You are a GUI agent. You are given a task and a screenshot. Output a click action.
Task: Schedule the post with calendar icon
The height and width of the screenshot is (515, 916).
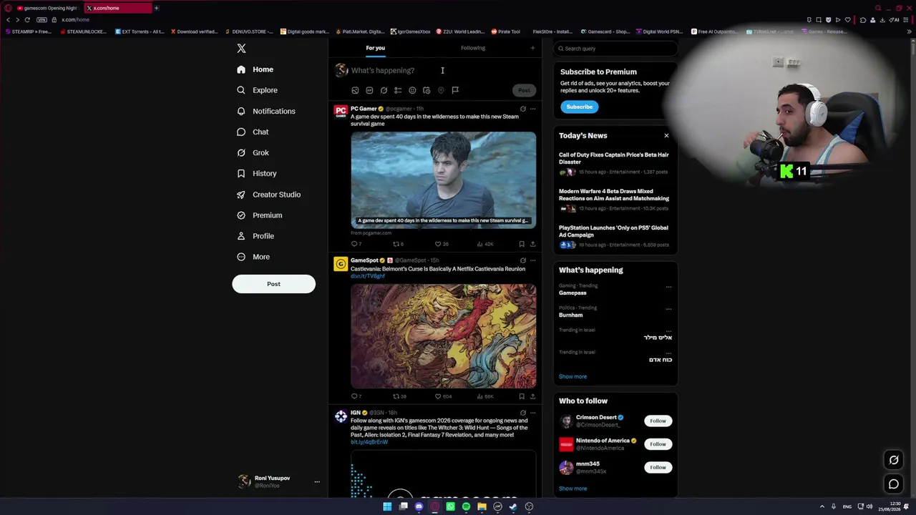(x=427, y=90)
